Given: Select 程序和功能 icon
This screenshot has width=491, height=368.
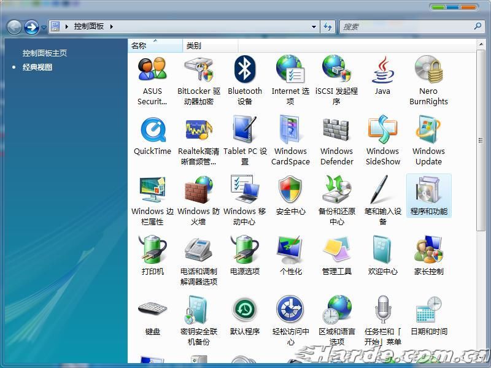Looking at the screenshot, I should point(428,196).
